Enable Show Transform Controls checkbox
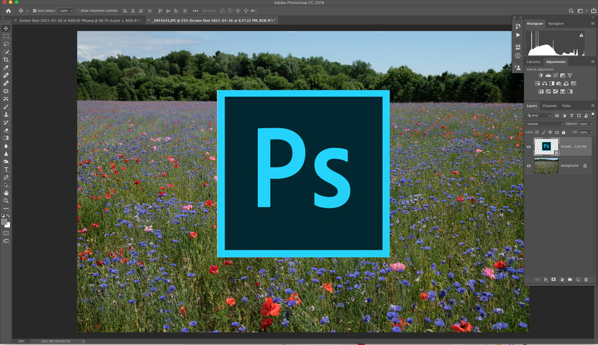Screen dimensions: 598x345 [x=78, y=11]
